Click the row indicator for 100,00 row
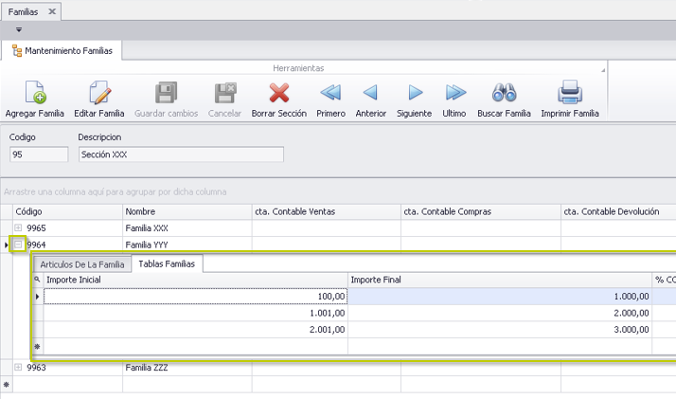The image size is (676, 399). pos(38,297)
